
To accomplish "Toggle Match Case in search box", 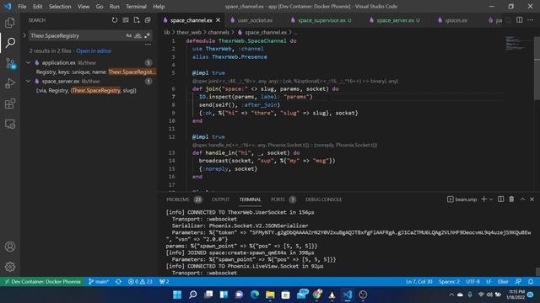I will coord(128,35).
